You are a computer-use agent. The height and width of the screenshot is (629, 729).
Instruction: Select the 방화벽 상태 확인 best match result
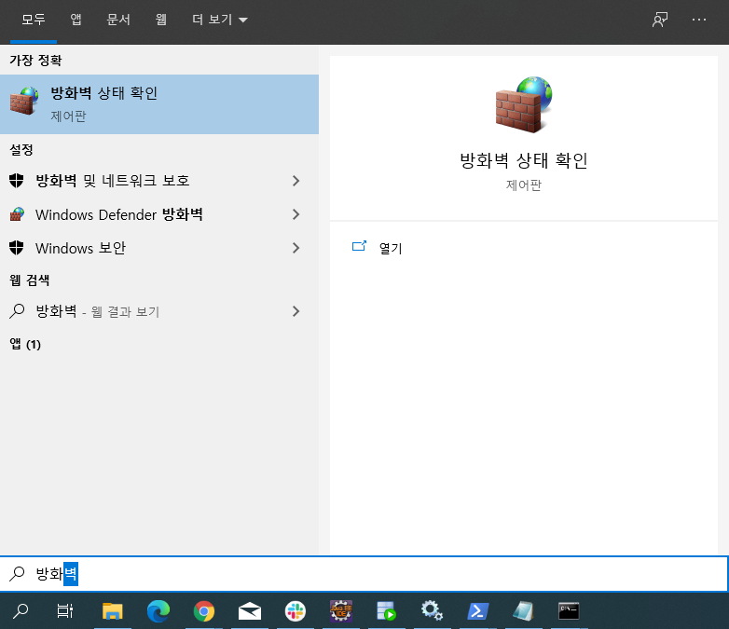click(159, 104)
